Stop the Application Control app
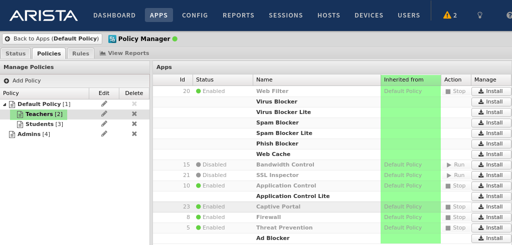512x245 pixels. tap(456, 186)
